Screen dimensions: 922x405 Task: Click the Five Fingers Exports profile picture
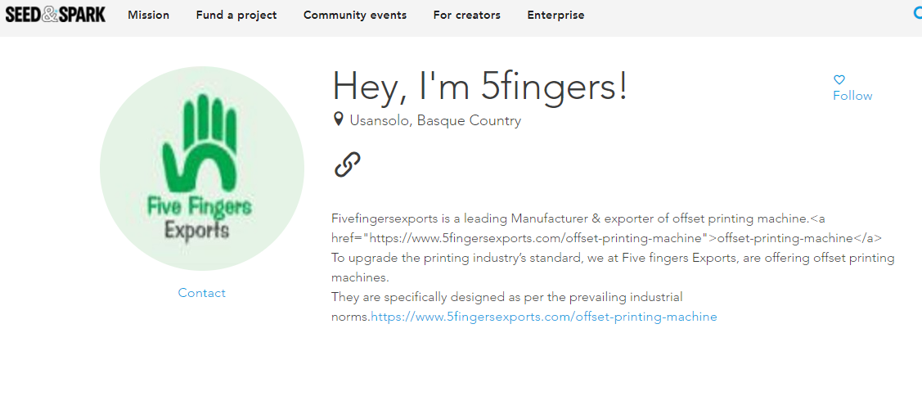coord(202,169)
